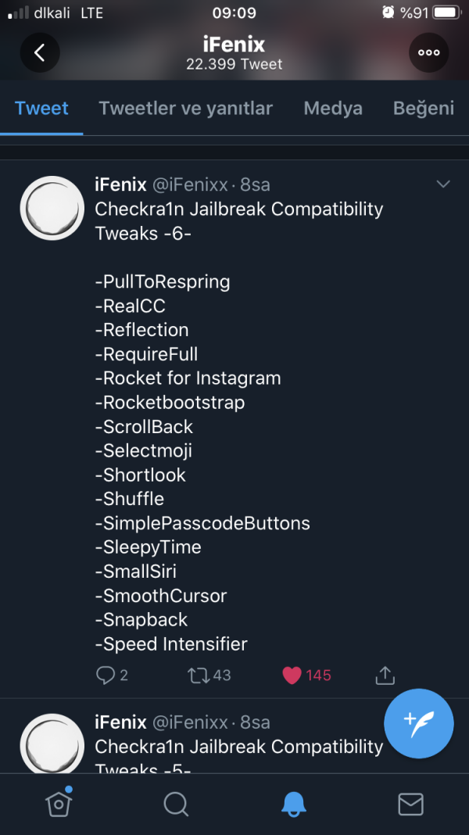Screen dimensions: 469x835
Task: Select the Beğeni tab
Action: [x=424, y=108]
